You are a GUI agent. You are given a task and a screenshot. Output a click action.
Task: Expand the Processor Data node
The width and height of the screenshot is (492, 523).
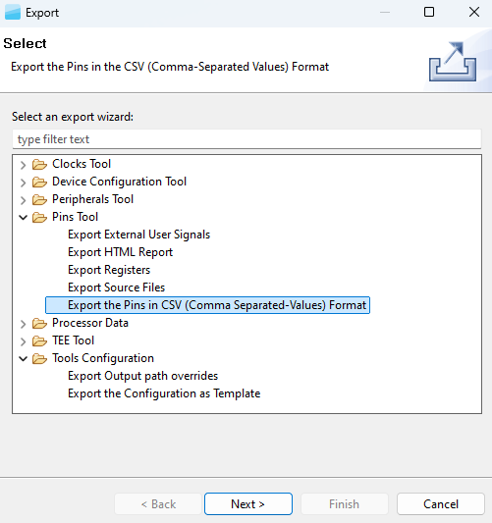tap(23, 324)
